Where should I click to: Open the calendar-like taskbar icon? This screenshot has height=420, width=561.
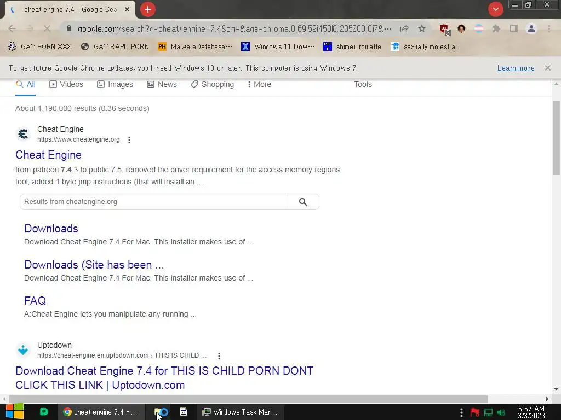click(184, 412)
